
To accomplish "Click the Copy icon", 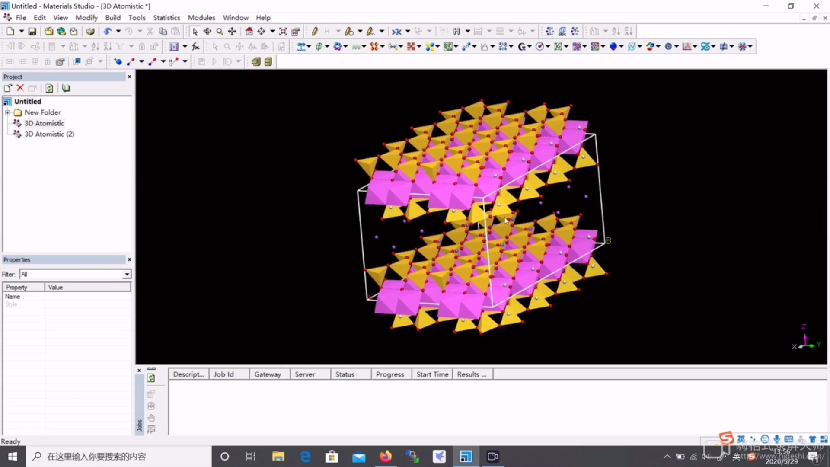I will pyautogui.click(x=163, y=31).
